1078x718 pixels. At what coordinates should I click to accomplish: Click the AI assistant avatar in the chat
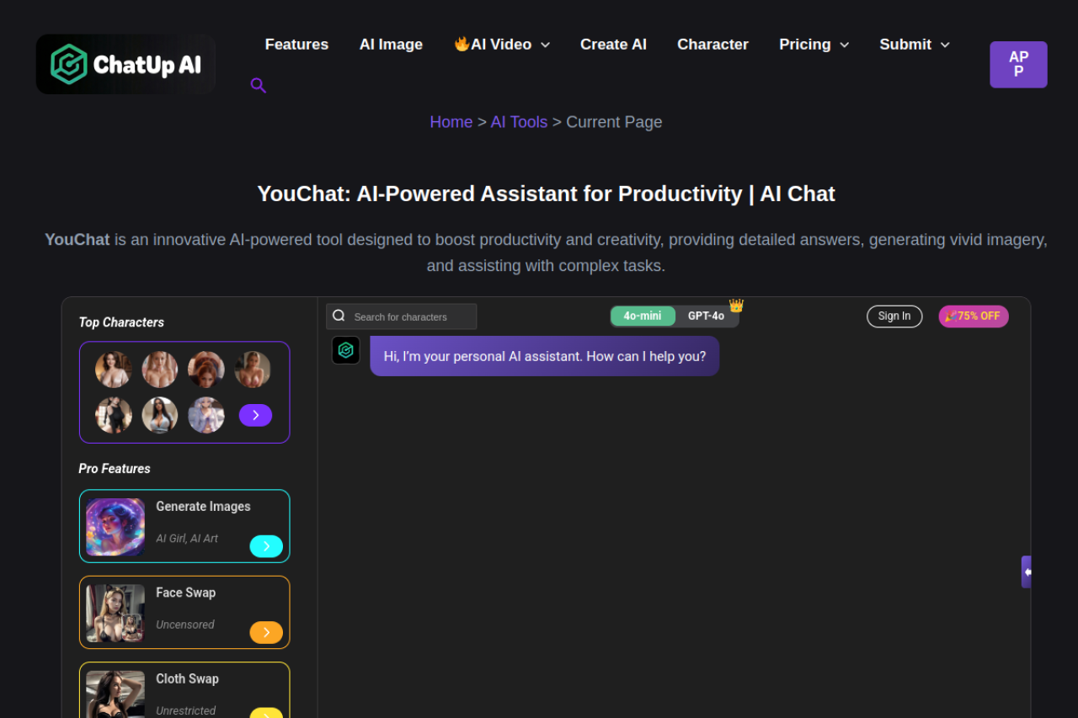(x=345, y=349)
